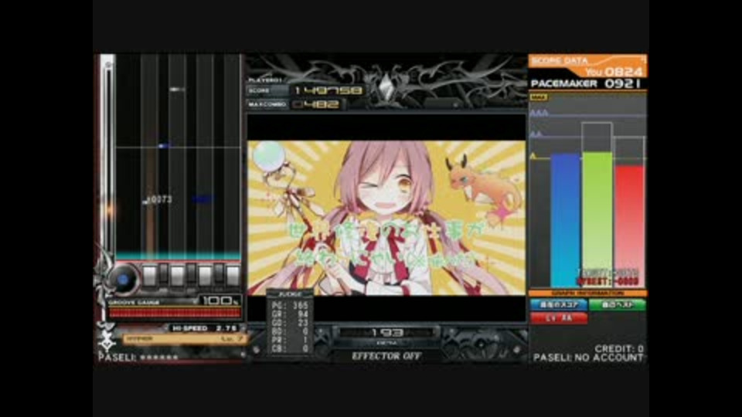Click the PASELI masked balance text
The width and height of the screenshot is (742, 417).
point(138,357)
